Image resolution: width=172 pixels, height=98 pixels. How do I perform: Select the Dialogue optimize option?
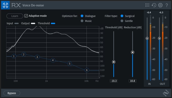[x=82, y=16]
